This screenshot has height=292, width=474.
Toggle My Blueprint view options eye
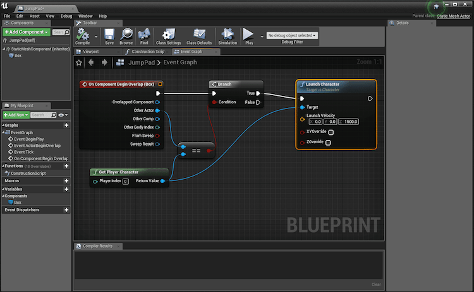[x=63, y=115]
